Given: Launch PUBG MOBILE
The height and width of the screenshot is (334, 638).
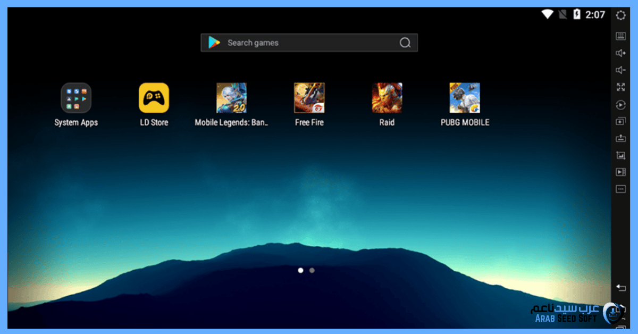Looking at the screenshot, I should click(x=465, y=98).
